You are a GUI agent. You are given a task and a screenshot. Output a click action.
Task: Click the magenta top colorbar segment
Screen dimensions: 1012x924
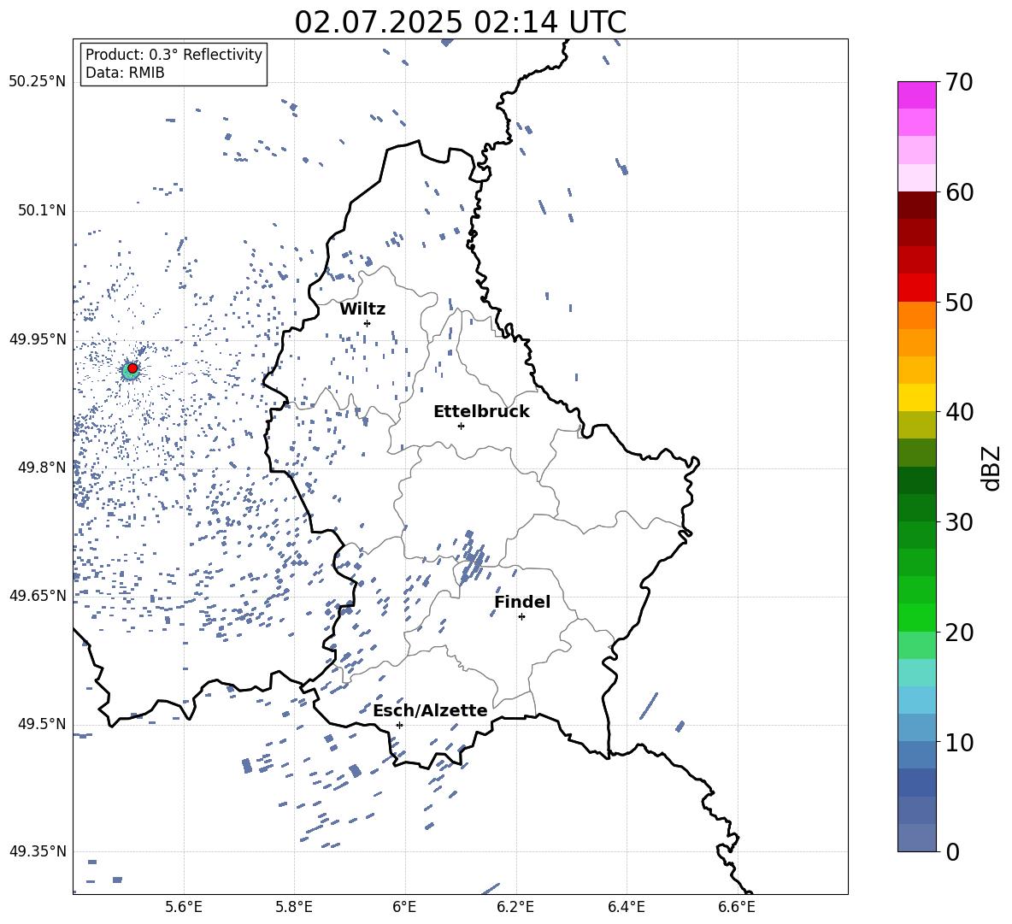[916, 95]
